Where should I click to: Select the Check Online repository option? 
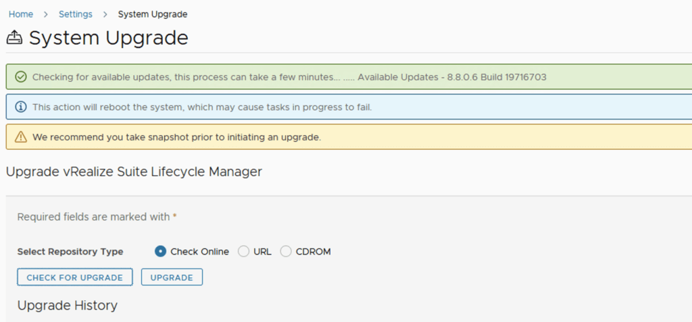coord(161,251)
